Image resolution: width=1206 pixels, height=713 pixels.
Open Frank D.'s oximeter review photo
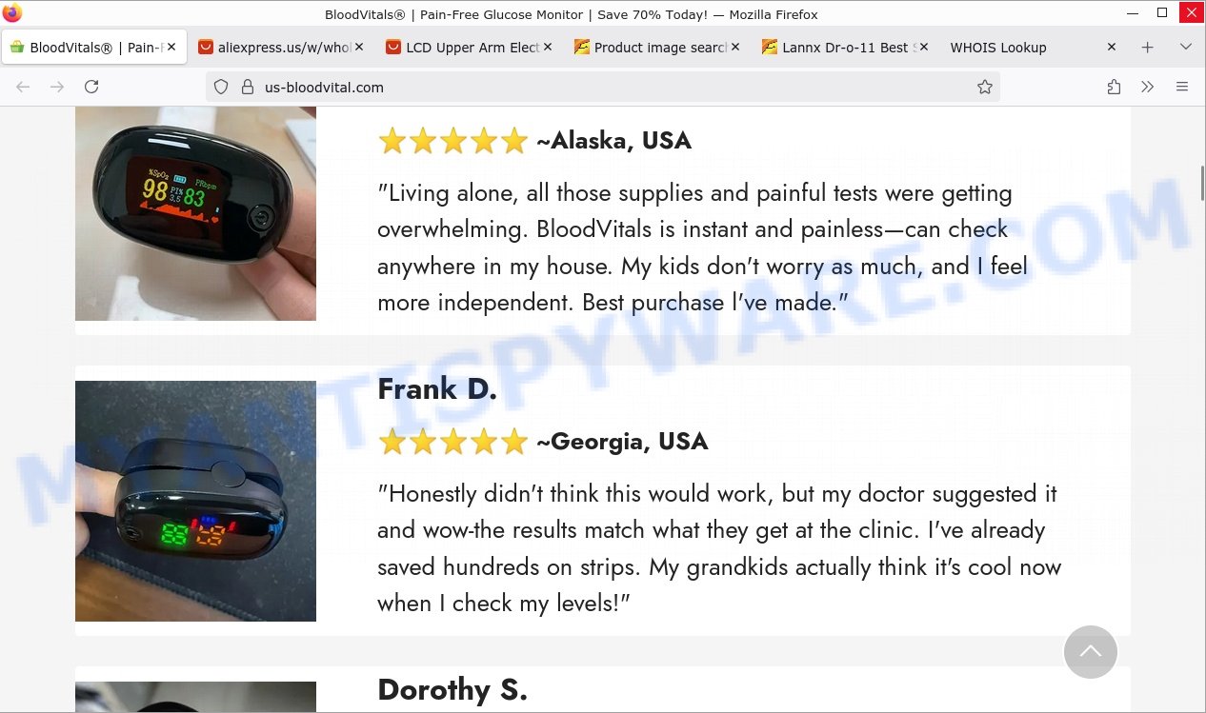195,501
